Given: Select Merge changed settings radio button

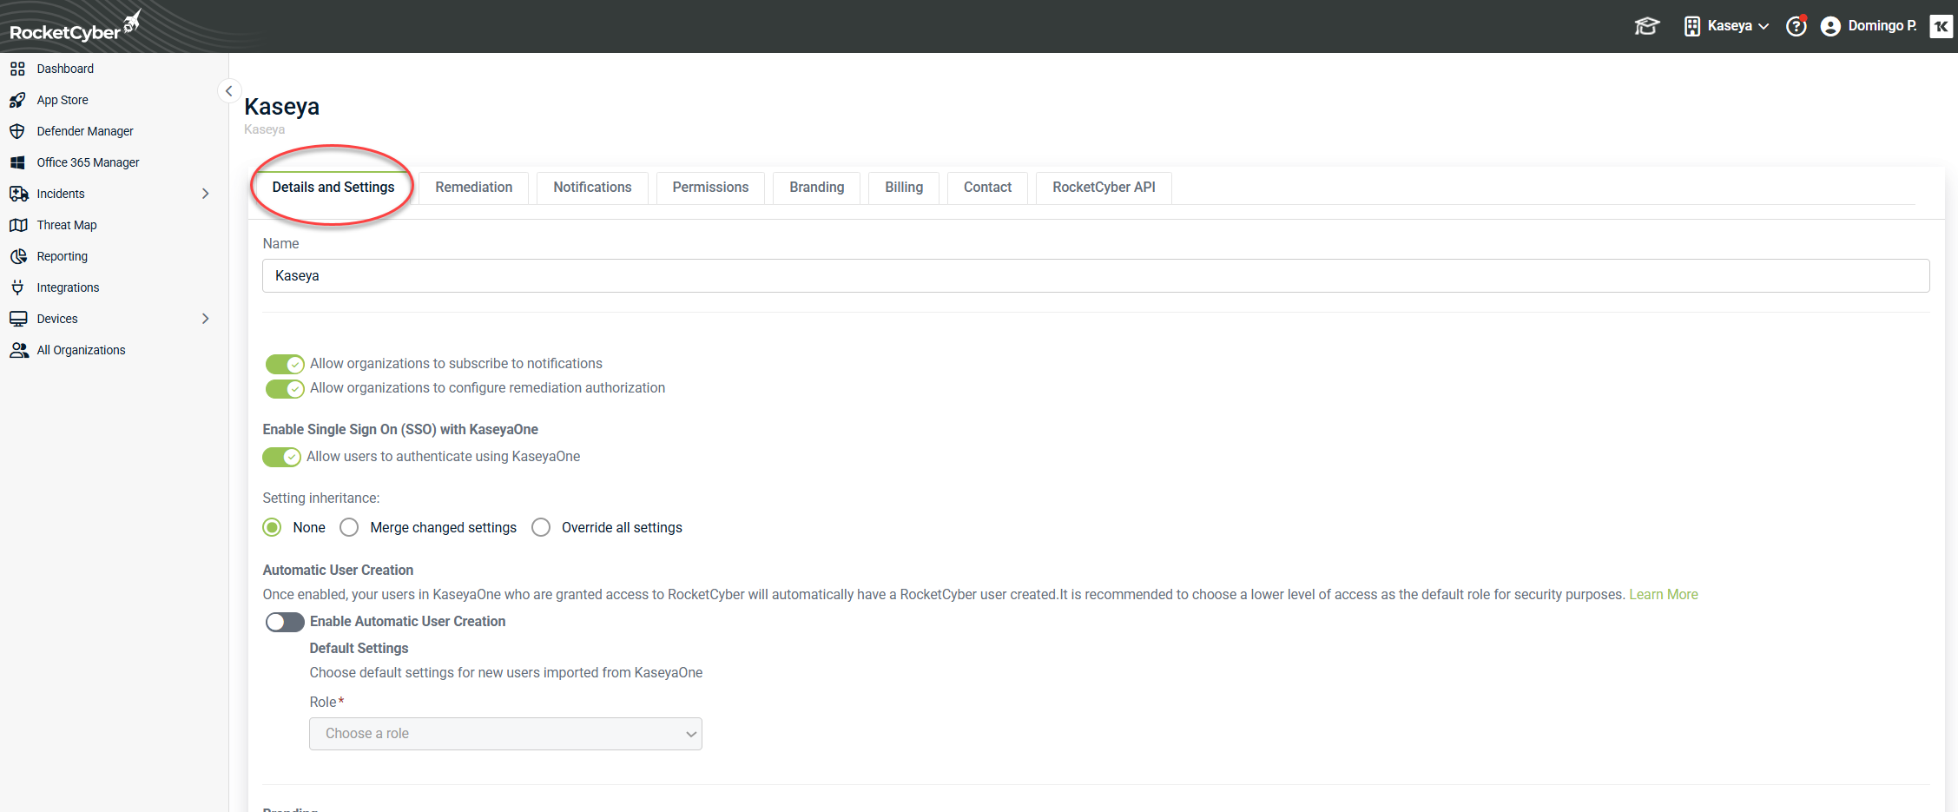Looking at the screenshot, I should point(349,527).
